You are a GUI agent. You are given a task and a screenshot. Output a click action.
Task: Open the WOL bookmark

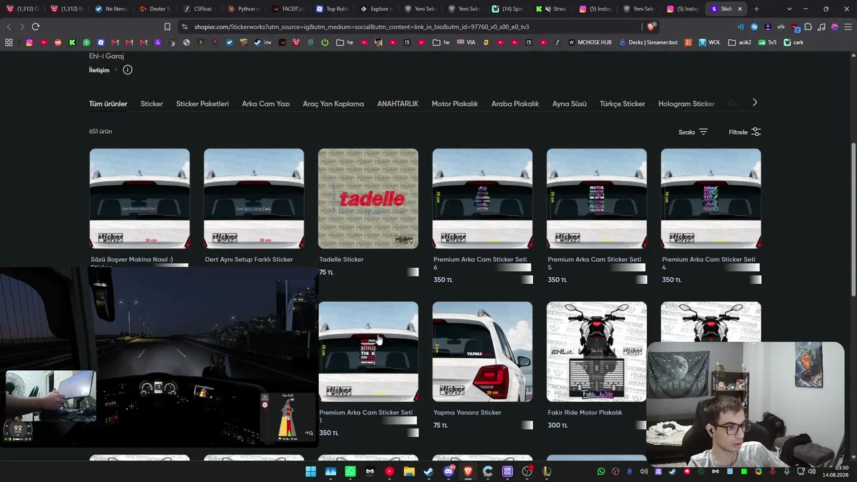tap(710, 42)
